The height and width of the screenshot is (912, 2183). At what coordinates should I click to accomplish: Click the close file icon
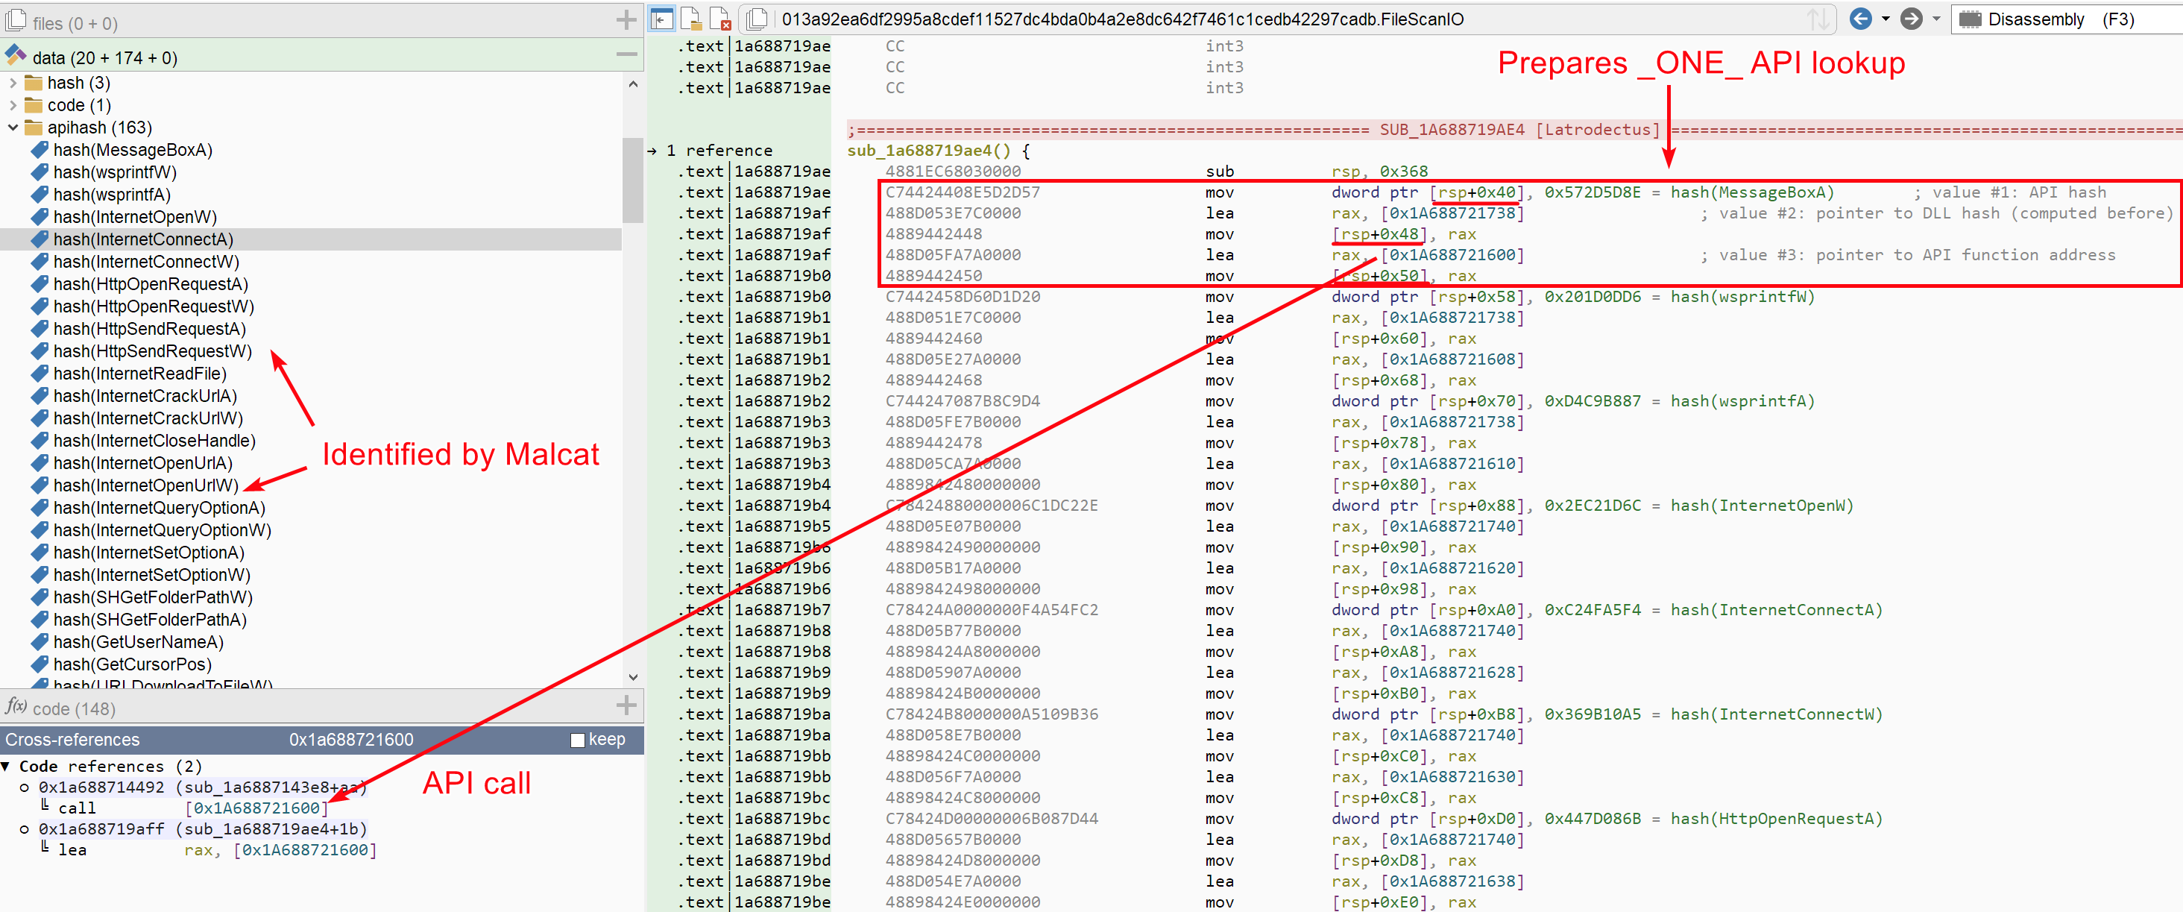point(719,19)
